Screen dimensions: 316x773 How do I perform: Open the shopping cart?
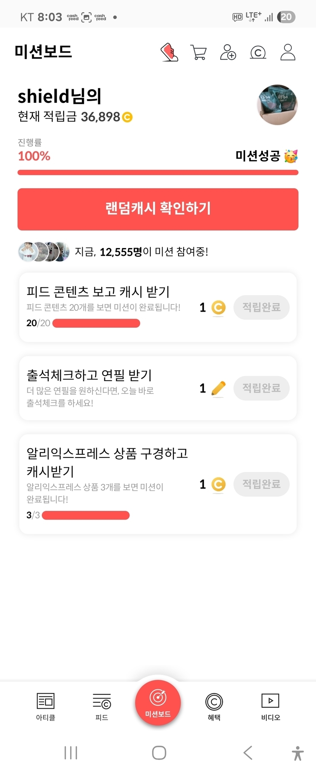point(198,52)
